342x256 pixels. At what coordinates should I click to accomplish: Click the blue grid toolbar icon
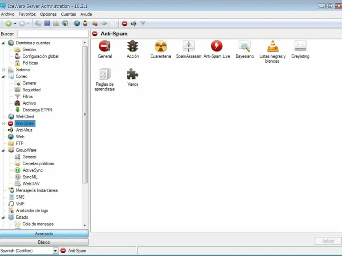click(x=47, y=23)
